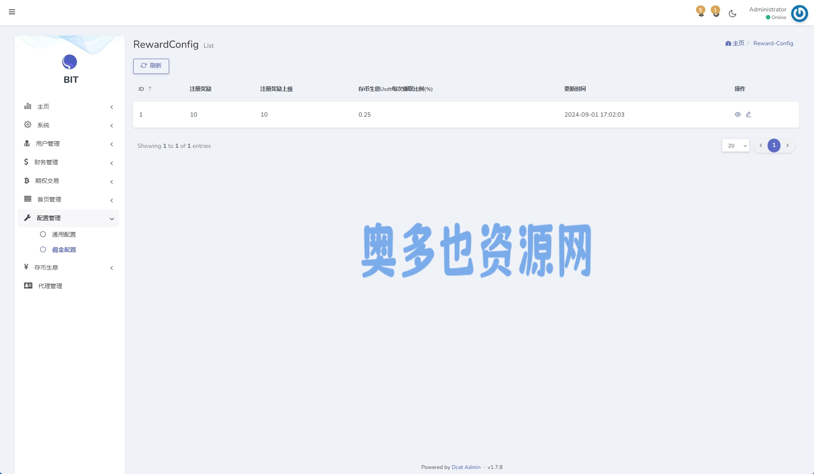The width and height of the screenshot is (814, 474).
Task: Edit row 1 with the pencil icon
Action: click(748, 114)
